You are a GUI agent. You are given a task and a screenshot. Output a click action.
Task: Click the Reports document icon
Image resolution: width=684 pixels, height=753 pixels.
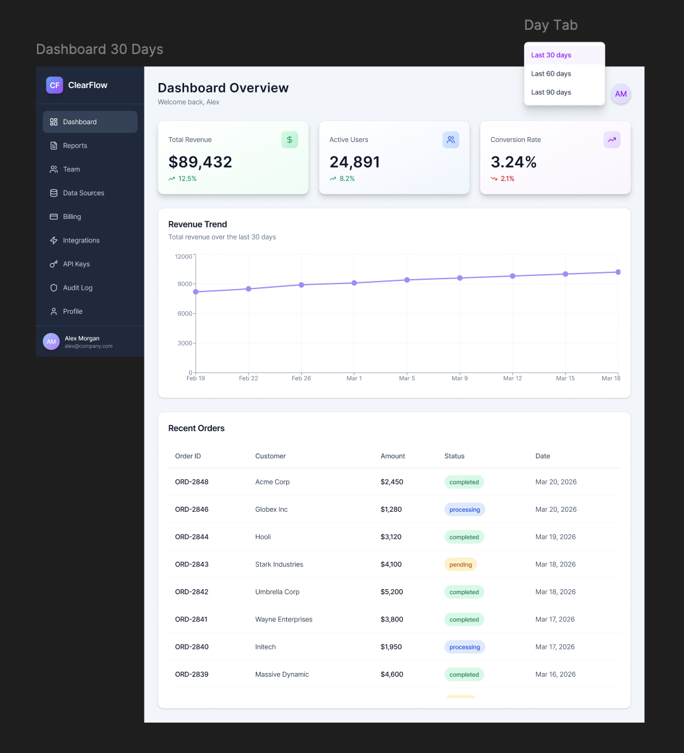pos(54,146)
